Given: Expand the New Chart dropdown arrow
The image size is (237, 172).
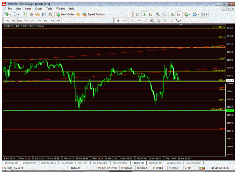Looking at the screenshot, I should pos(10,14).
